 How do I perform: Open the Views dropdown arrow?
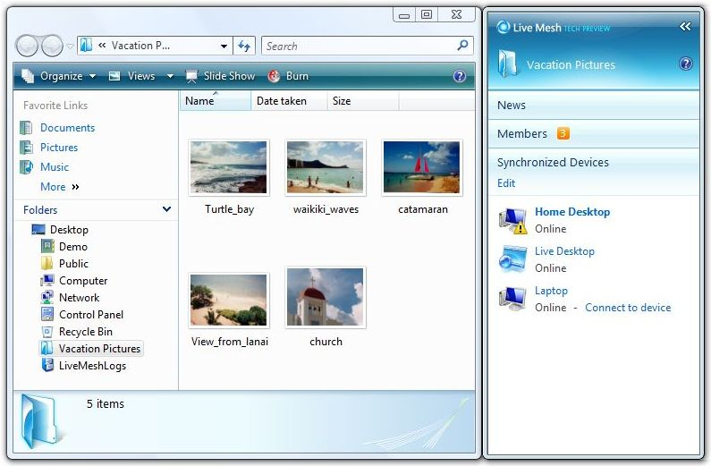(170, 76)
